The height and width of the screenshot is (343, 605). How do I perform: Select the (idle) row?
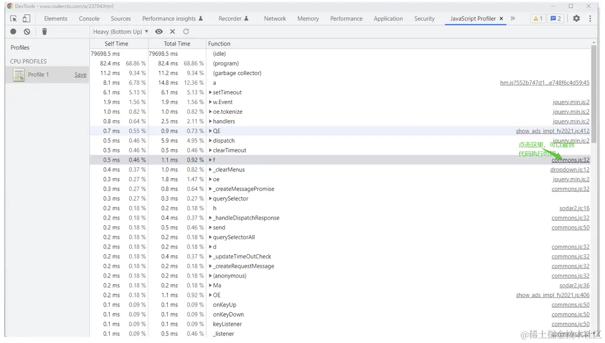pos(340,54)
